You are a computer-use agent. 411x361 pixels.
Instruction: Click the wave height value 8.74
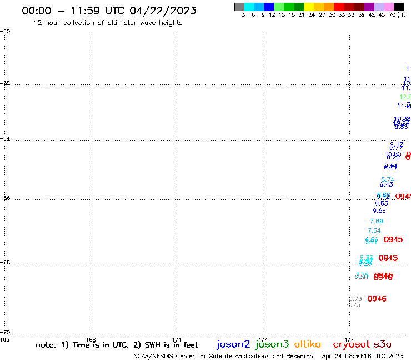pos(388,179)
